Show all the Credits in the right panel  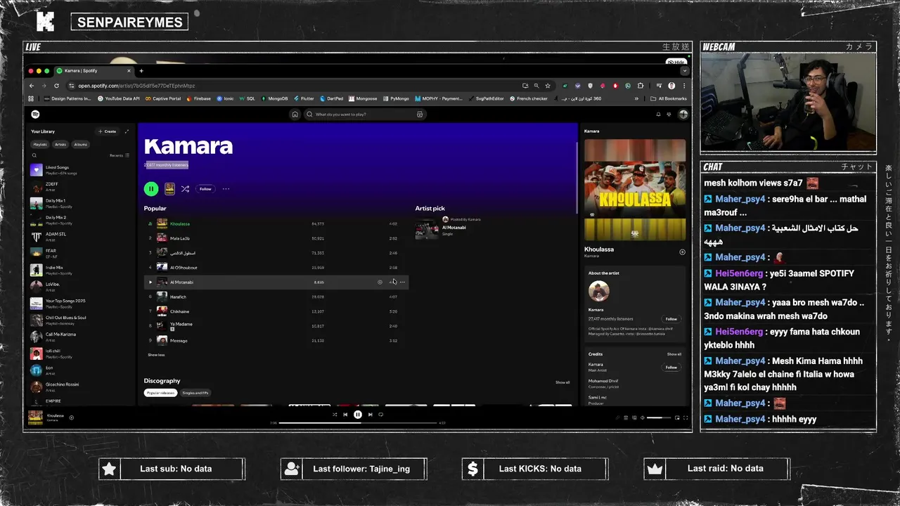[x=674, y=354]
